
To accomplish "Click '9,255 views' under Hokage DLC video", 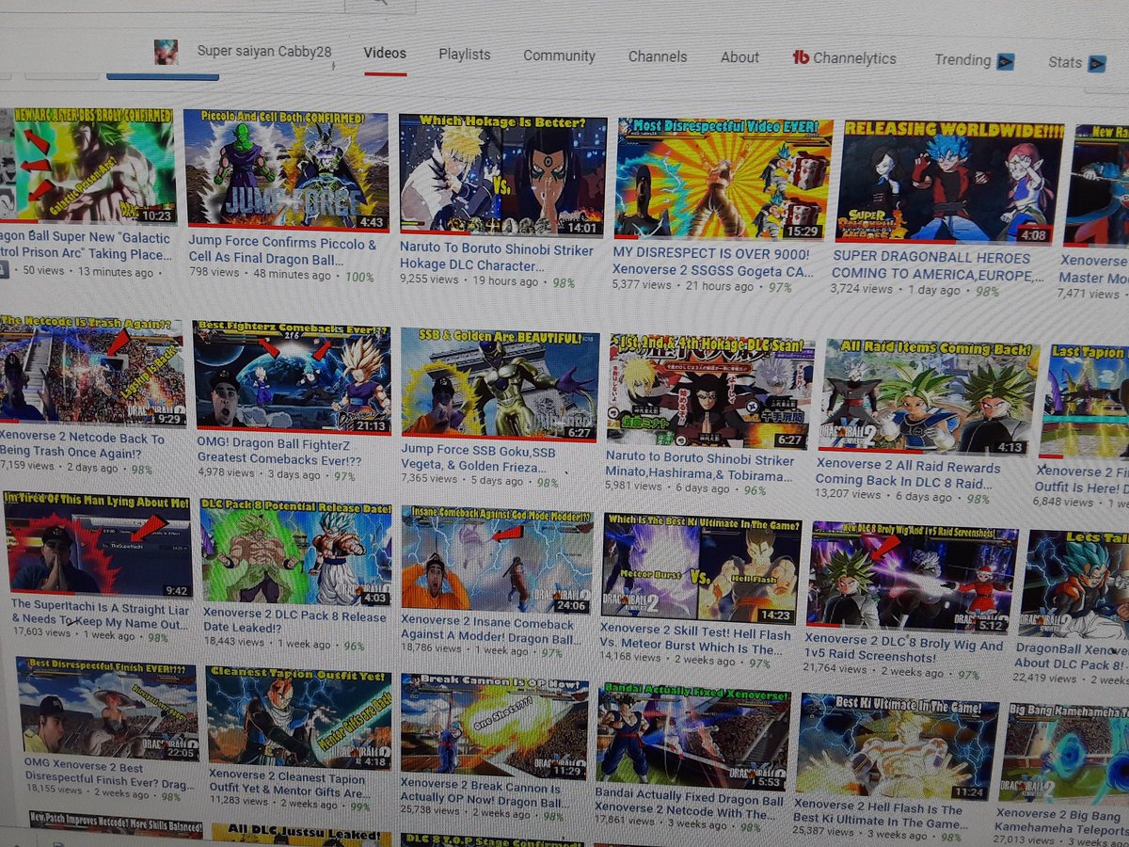I will coord(428,280).
